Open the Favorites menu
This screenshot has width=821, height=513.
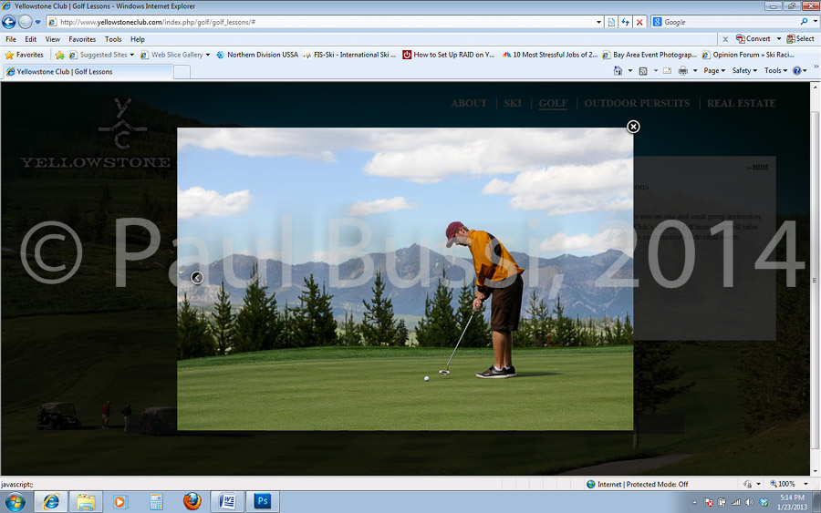82,39
